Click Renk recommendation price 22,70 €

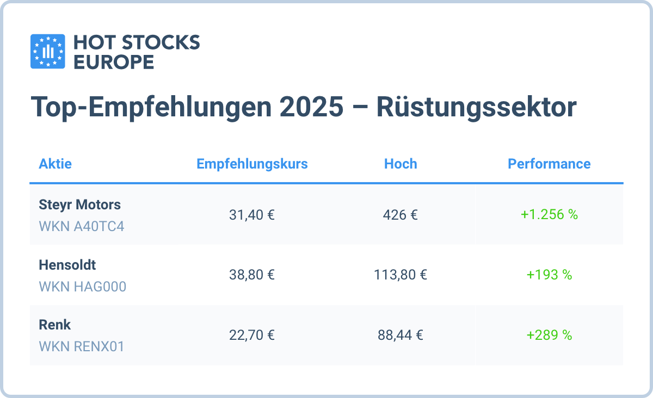[x=252, y=335]
